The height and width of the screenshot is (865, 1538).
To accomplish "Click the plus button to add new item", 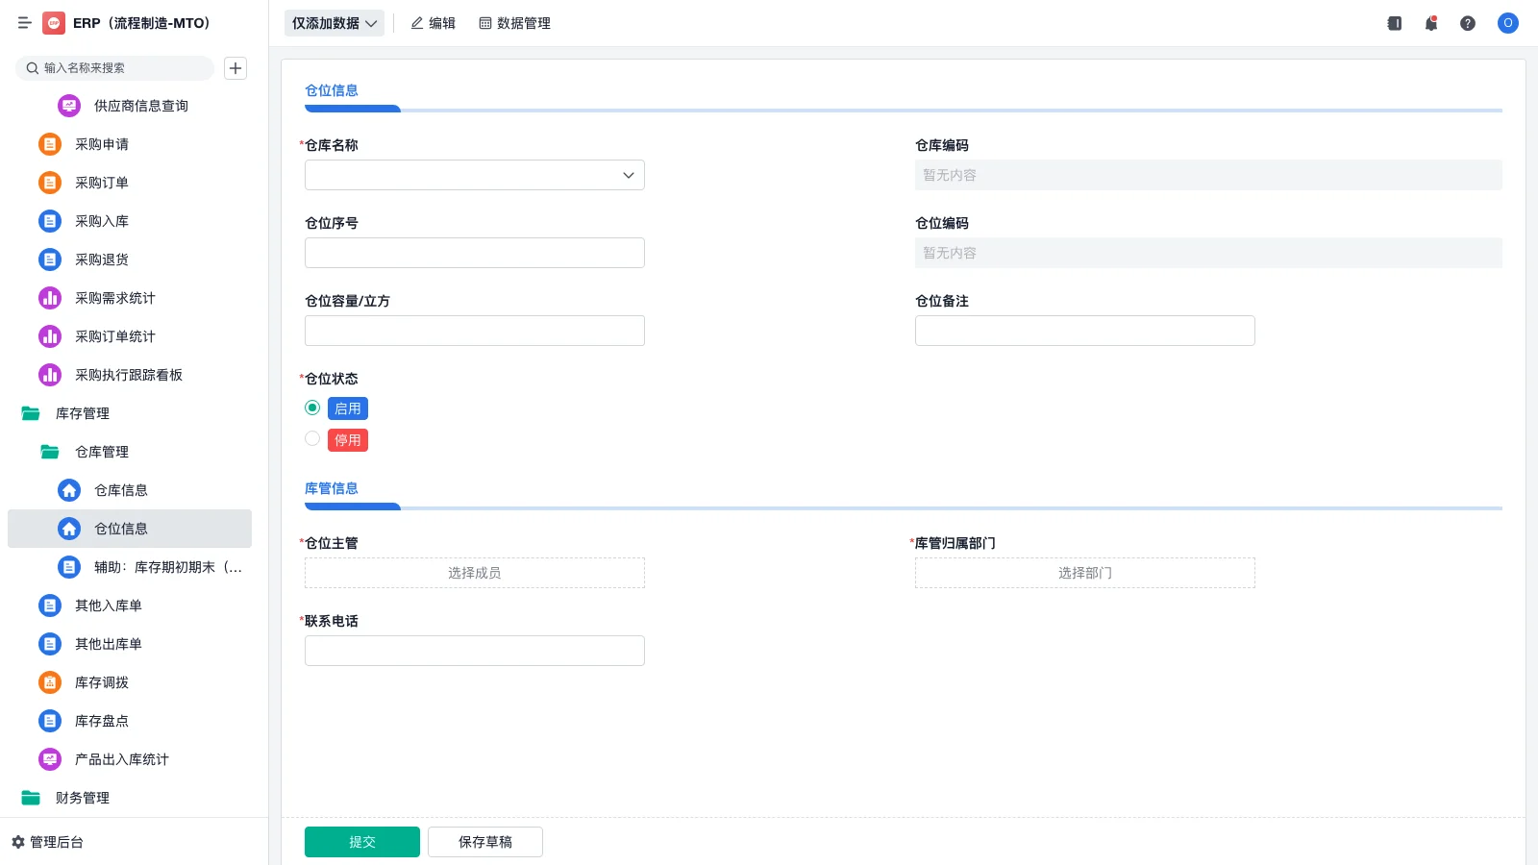I will click(236, 68).
